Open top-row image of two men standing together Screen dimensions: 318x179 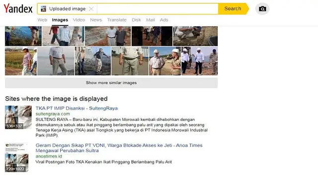(x=108, y=36)
